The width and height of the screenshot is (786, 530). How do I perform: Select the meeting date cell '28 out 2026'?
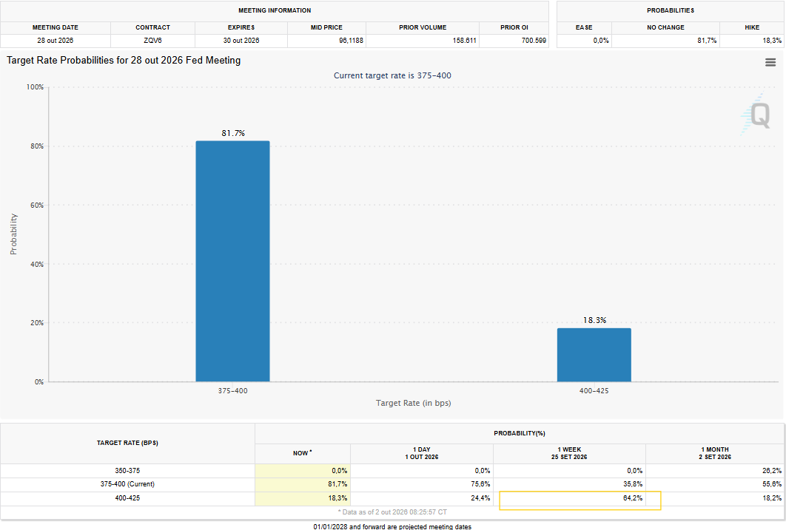(56, 41)
